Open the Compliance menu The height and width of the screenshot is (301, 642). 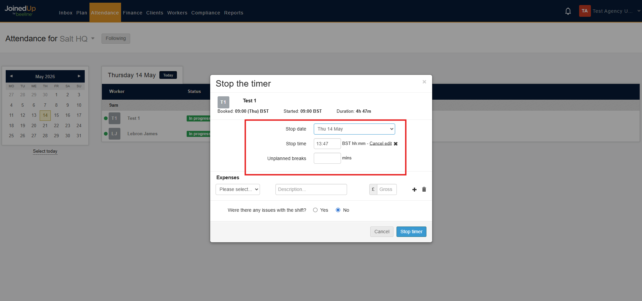tap(206, 13)
